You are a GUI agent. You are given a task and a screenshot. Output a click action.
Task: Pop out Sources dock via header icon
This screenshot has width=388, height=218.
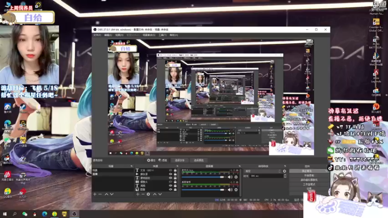pos(177,166)
